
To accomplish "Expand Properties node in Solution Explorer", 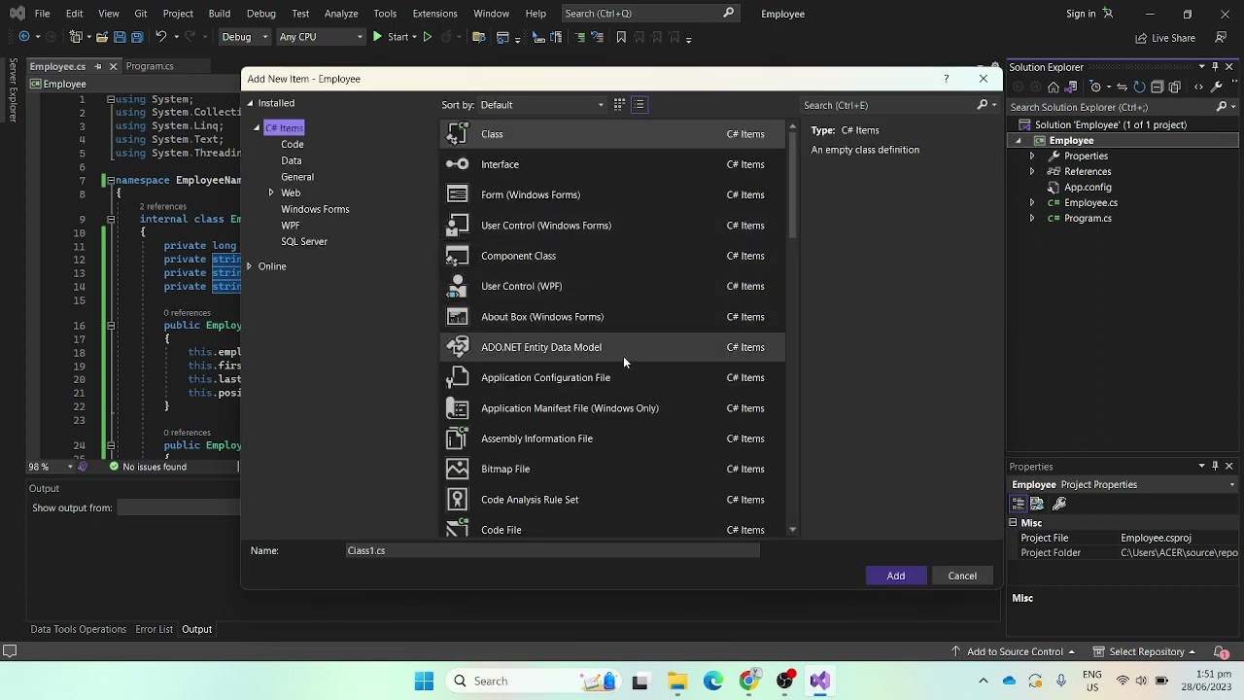I will (x=1032, y=156).
